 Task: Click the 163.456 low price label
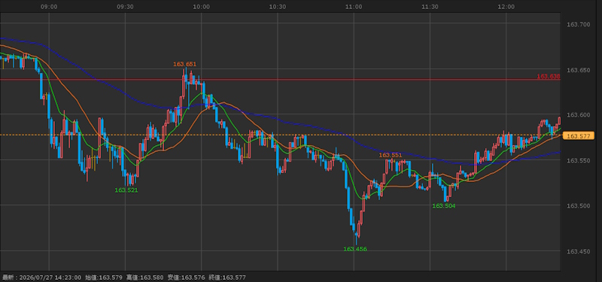point(355,249)
